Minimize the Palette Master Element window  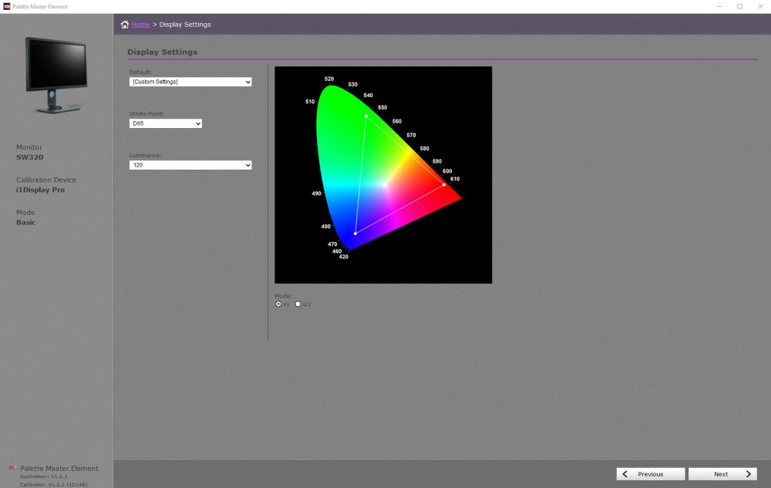click(719, 6)
